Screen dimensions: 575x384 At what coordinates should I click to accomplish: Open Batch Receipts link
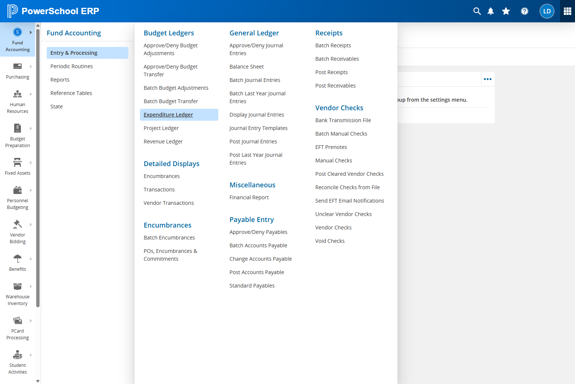(333, 45)
